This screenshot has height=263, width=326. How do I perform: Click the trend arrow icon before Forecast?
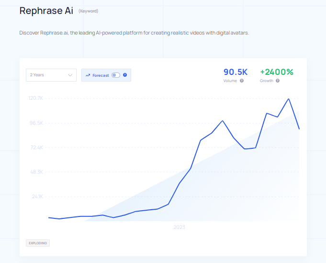tap(88, 75)
